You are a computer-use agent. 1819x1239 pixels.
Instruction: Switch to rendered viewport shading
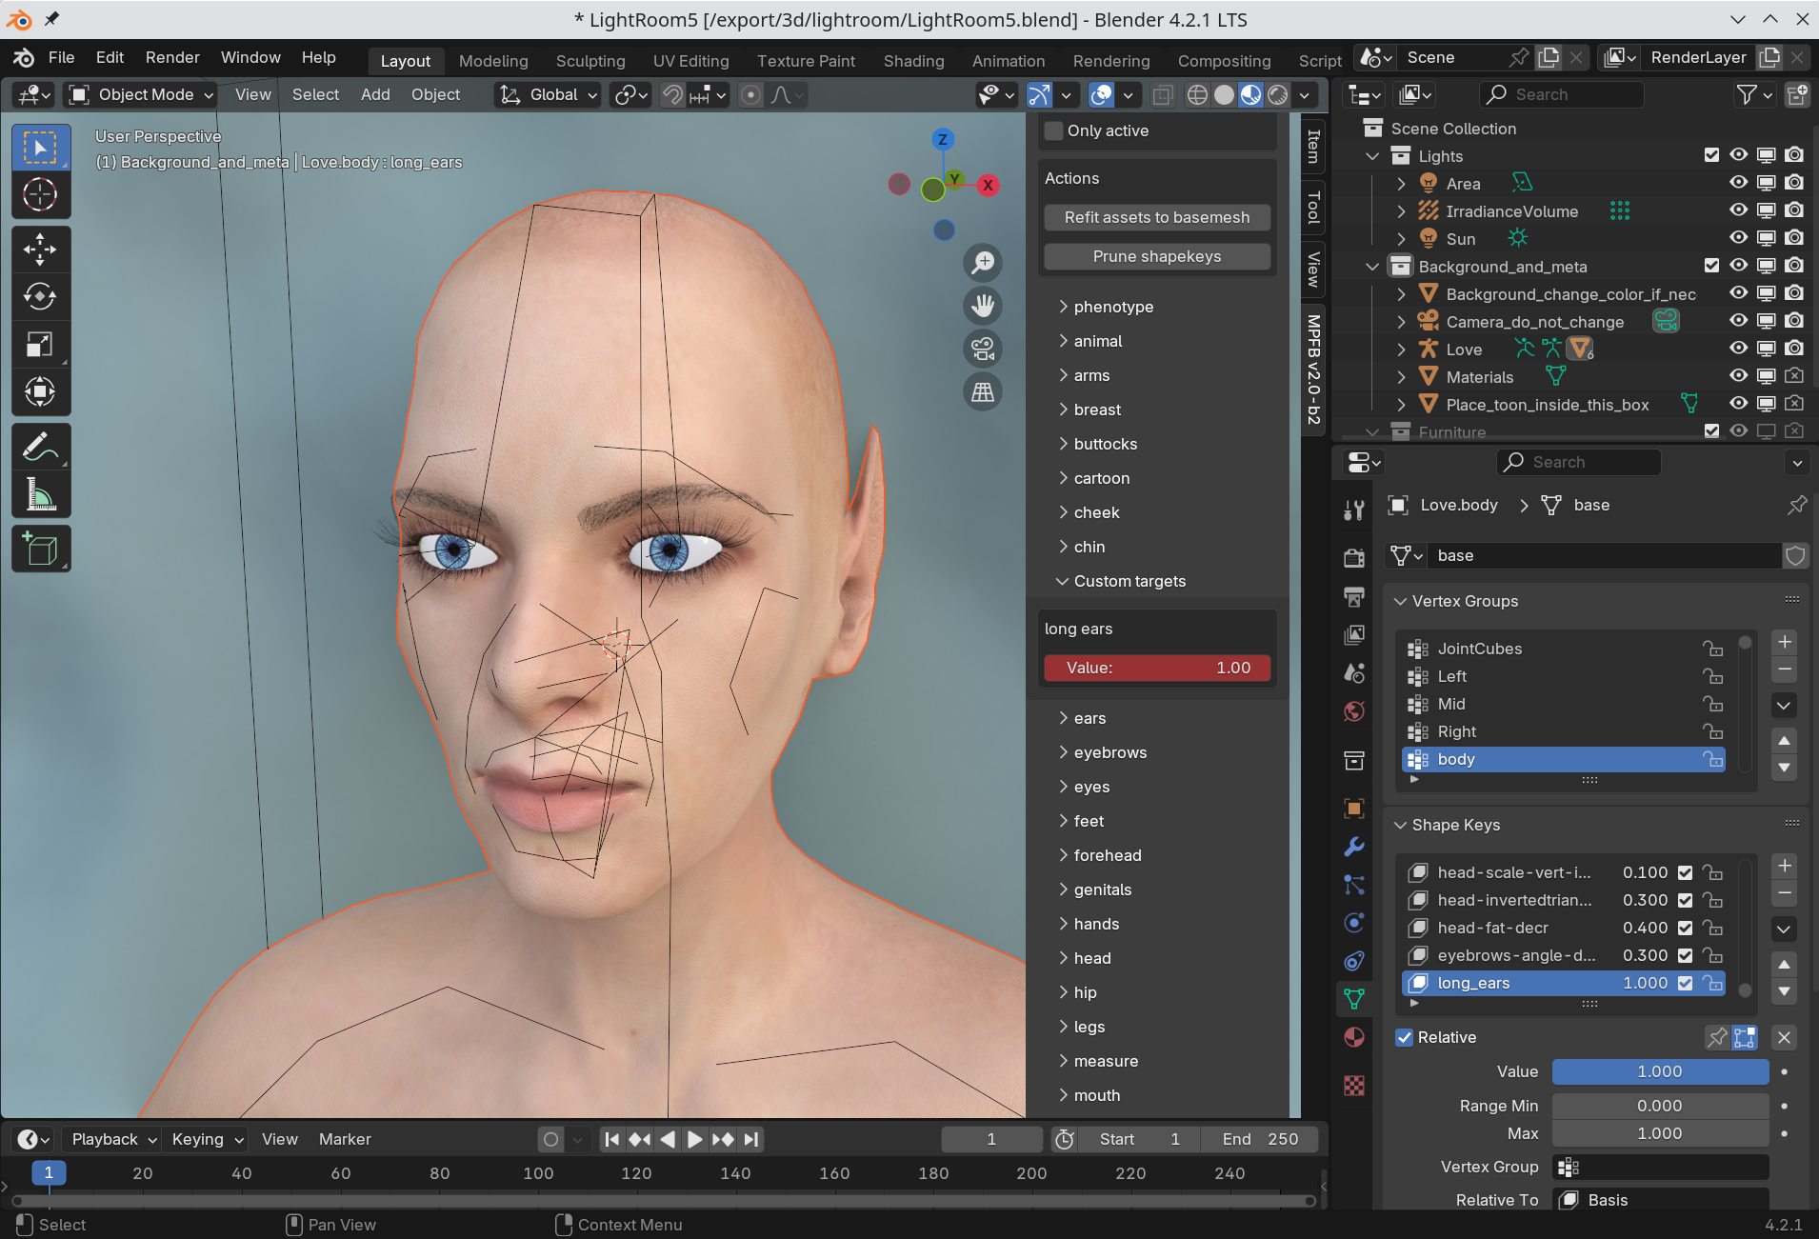pos(1278,94)
